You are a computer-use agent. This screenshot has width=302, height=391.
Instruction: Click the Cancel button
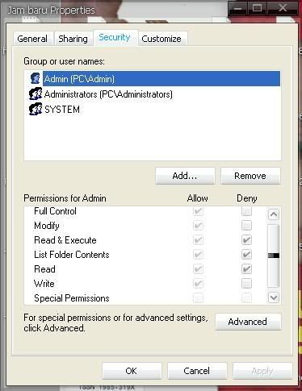197,371
